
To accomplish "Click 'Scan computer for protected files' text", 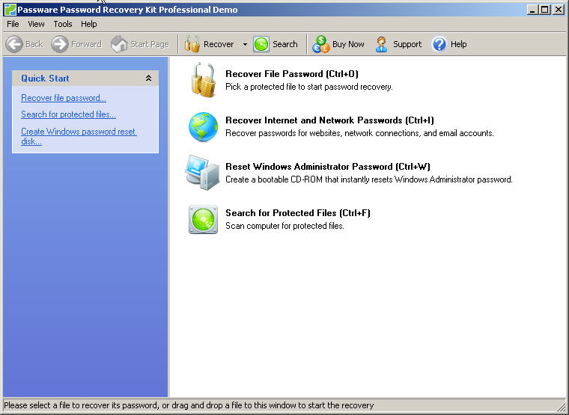I will pyautogui.click(x=284, y=226).
